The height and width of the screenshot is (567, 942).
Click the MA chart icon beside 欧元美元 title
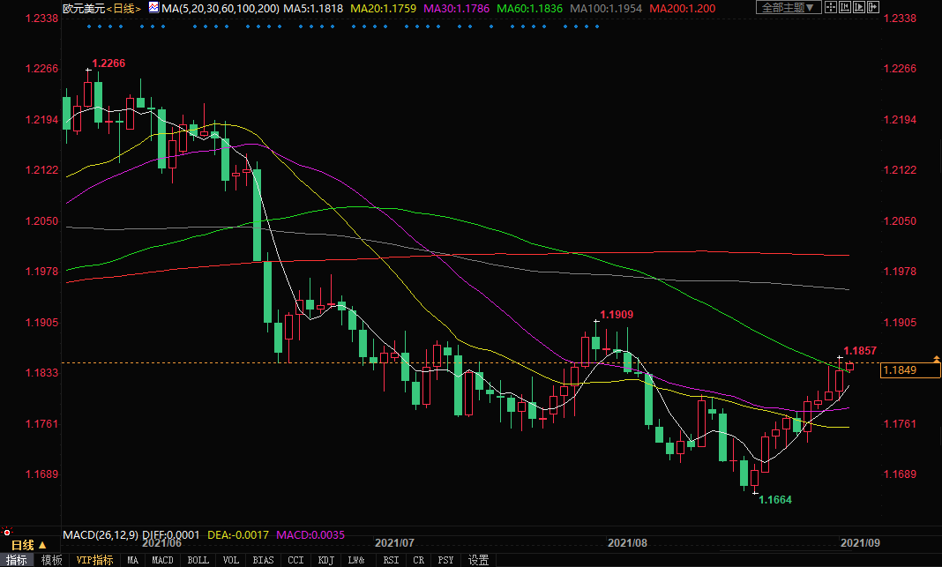153,8
